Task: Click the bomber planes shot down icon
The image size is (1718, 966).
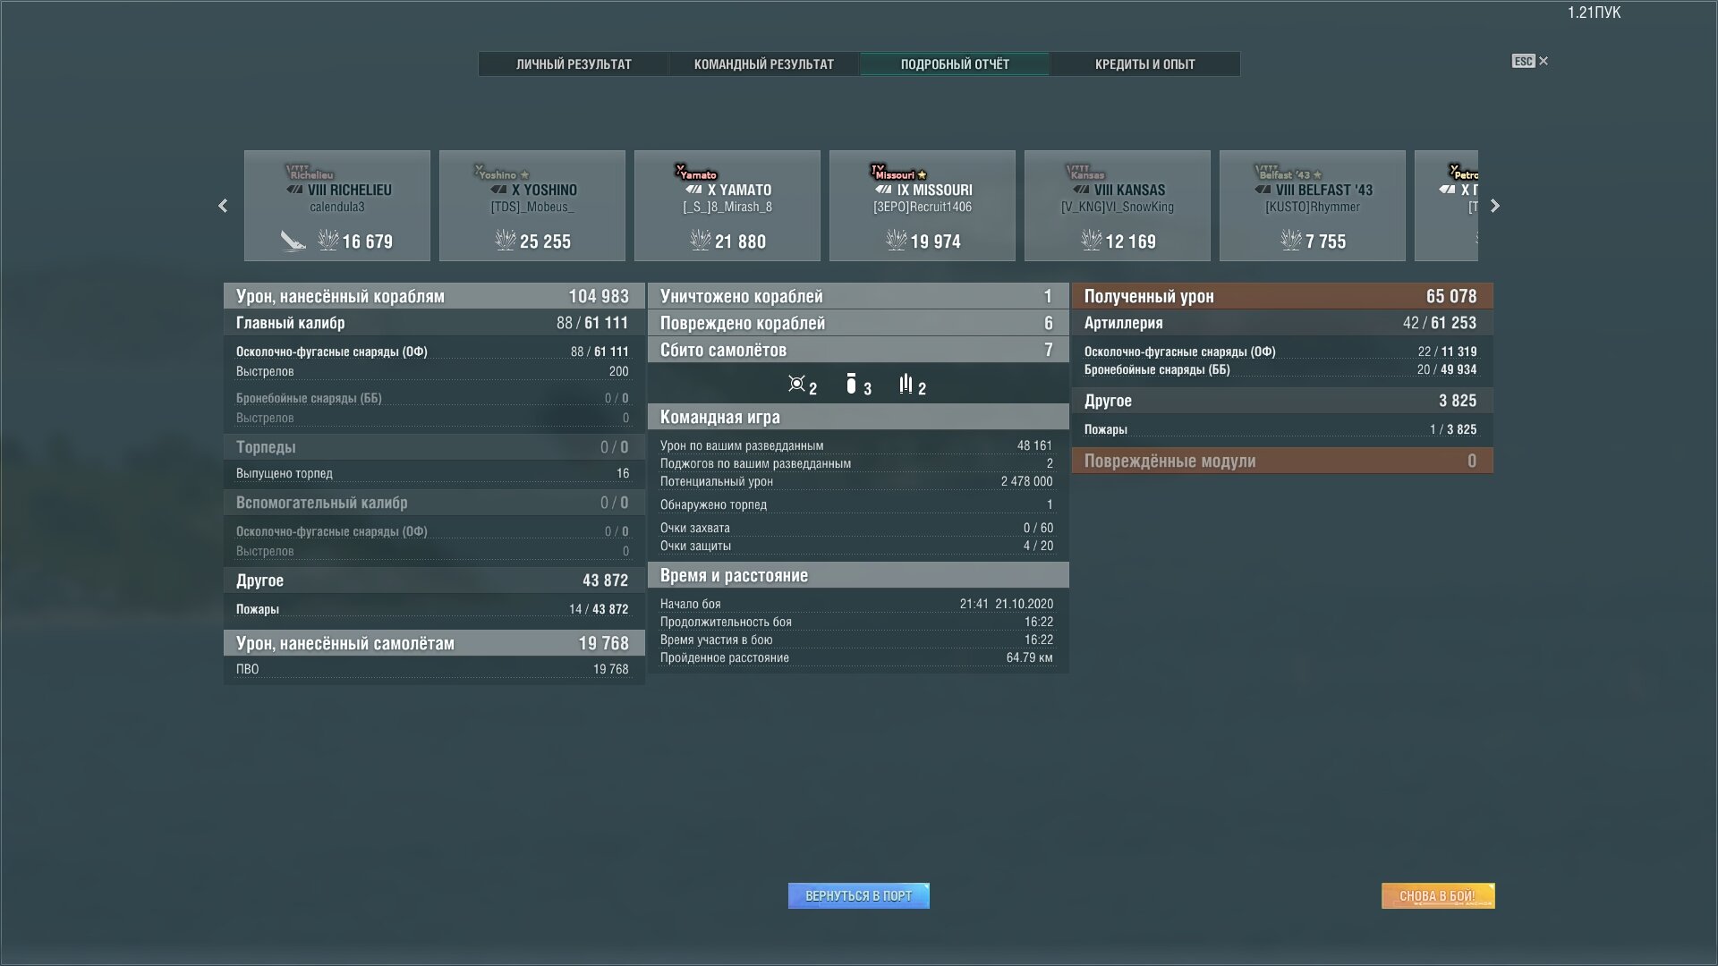Action: (x=851, y=384)
